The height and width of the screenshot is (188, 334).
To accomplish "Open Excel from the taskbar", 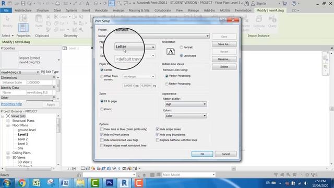I will pos(37,183).
